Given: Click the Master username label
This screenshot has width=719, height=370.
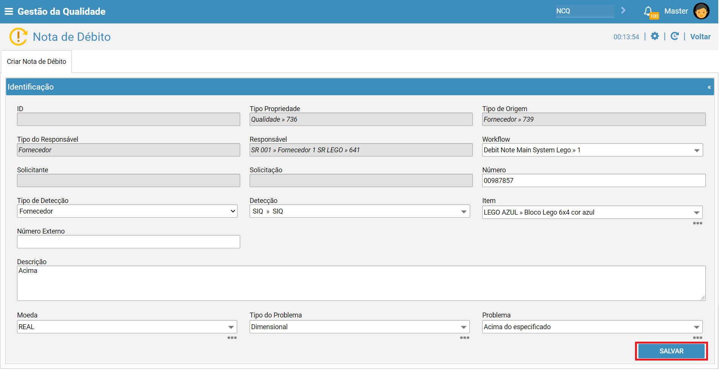Looking at the screenshot, I should tap(676, 11).
